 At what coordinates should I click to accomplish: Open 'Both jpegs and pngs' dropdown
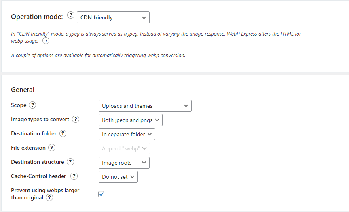click(131, 120)
